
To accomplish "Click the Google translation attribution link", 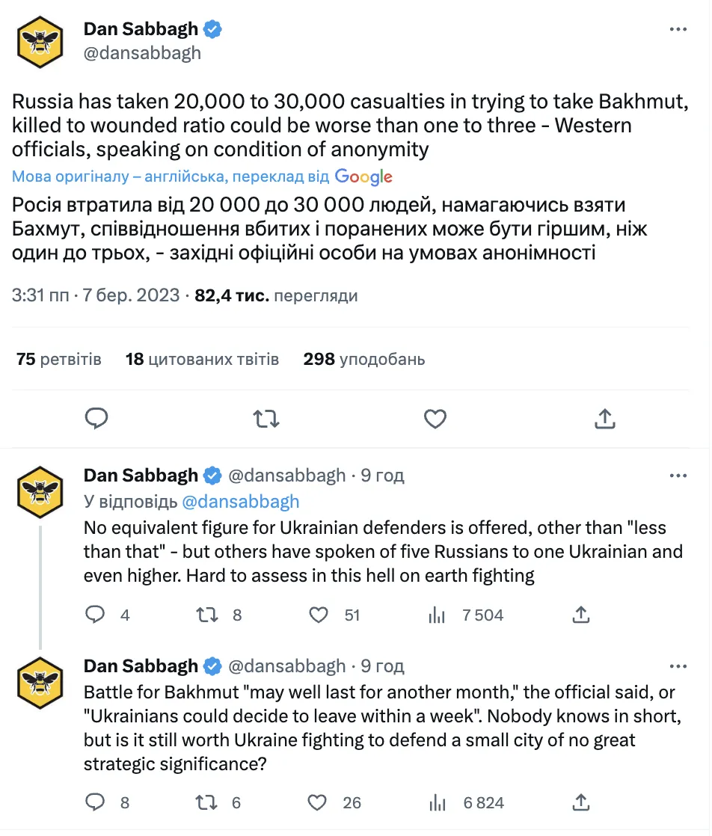I will pyautogui.click(x=364, y=176).
